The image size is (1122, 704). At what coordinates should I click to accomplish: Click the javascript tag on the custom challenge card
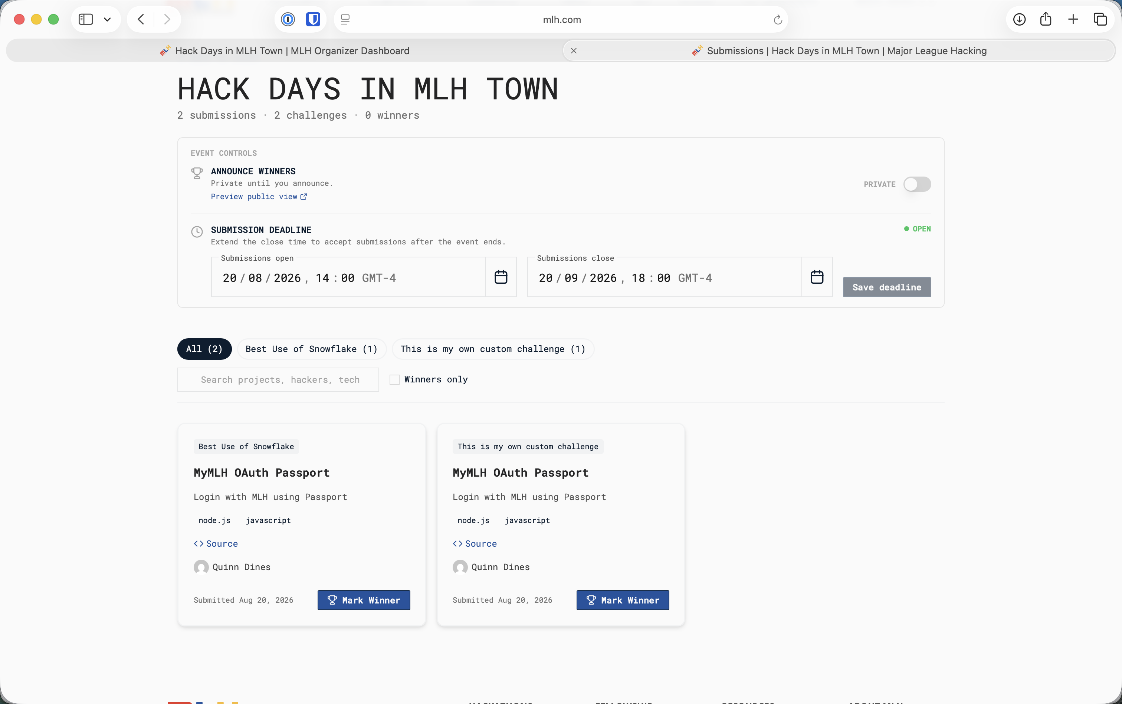(x=527, y=520)
